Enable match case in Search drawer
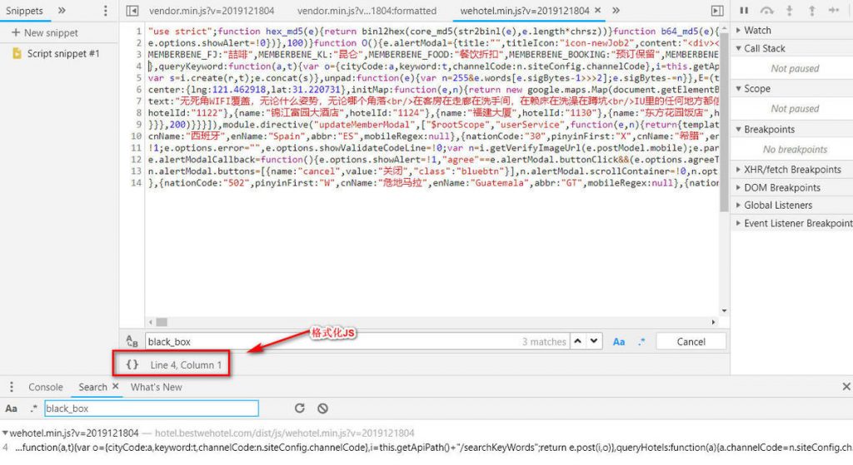The image size is (853, 465). pos(11,408)
